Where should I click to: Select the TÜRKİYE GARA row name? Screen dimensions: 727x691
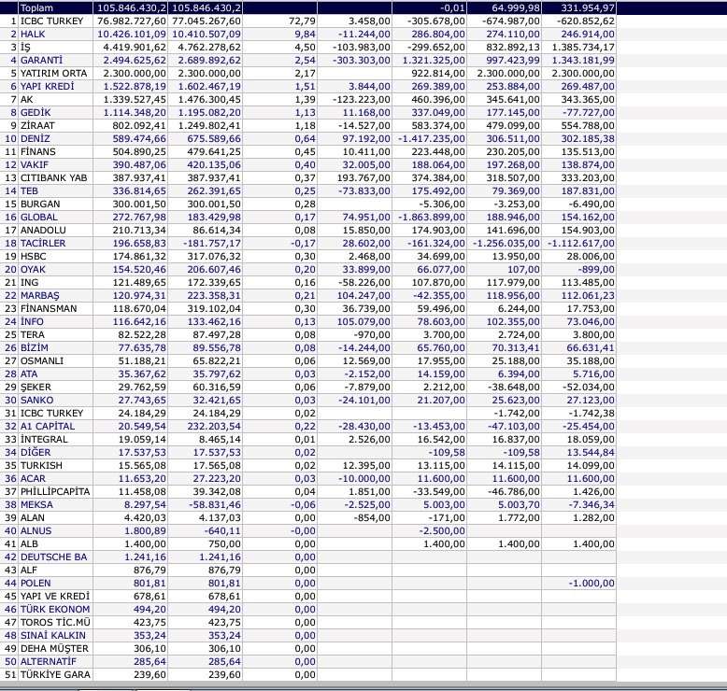(55, 674)
